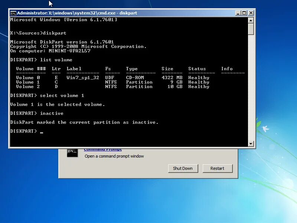Click the 'inactive' command text

[x=52, y=113]
